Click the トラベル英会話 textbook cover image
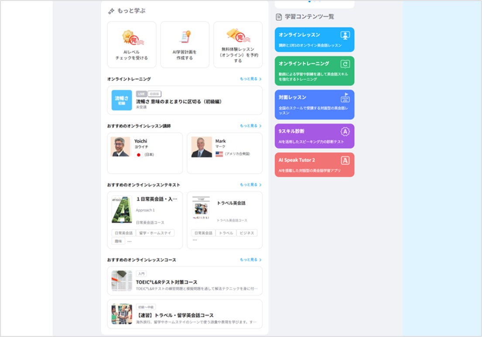 [201, 208]
